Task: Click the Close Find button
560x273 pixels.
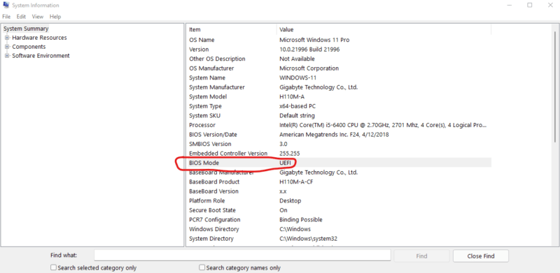Action: click(x=481, y=256)
